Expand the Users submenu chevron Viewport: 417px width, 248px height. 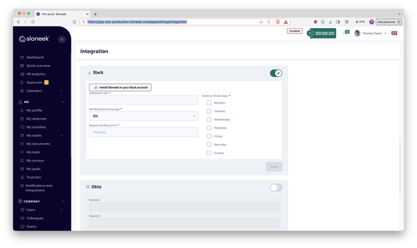point(61,210)
